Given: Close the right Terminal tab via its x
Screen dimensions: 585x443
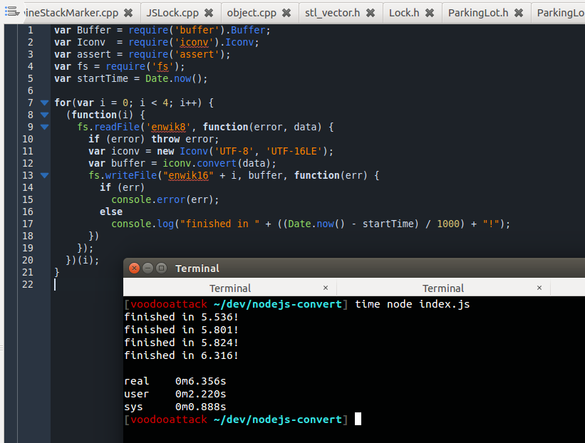Looking at the screenshot, I should (539, 287).
